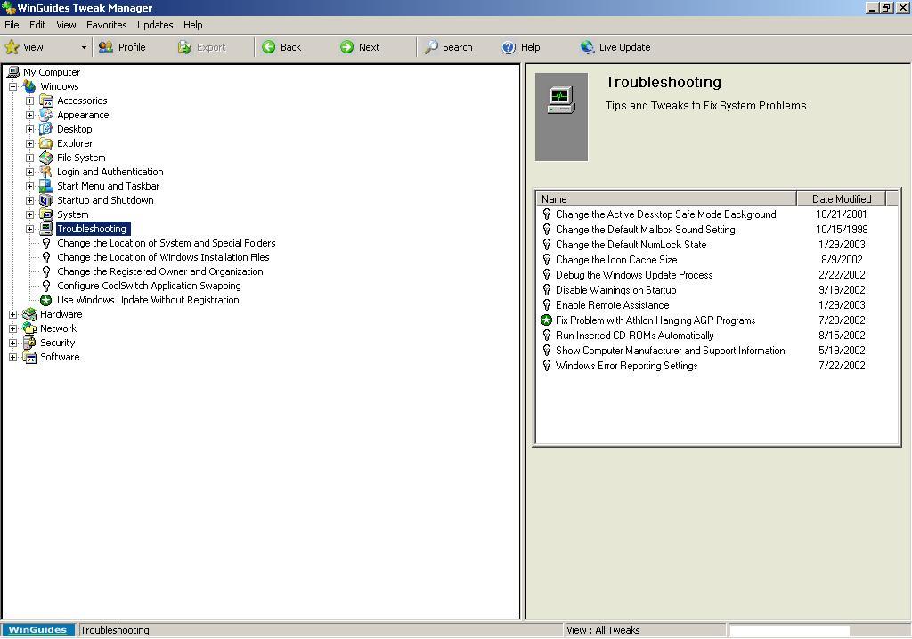Open the View dropdown arrow
This screenshot has width=912, height=639.
pos(84,48)
